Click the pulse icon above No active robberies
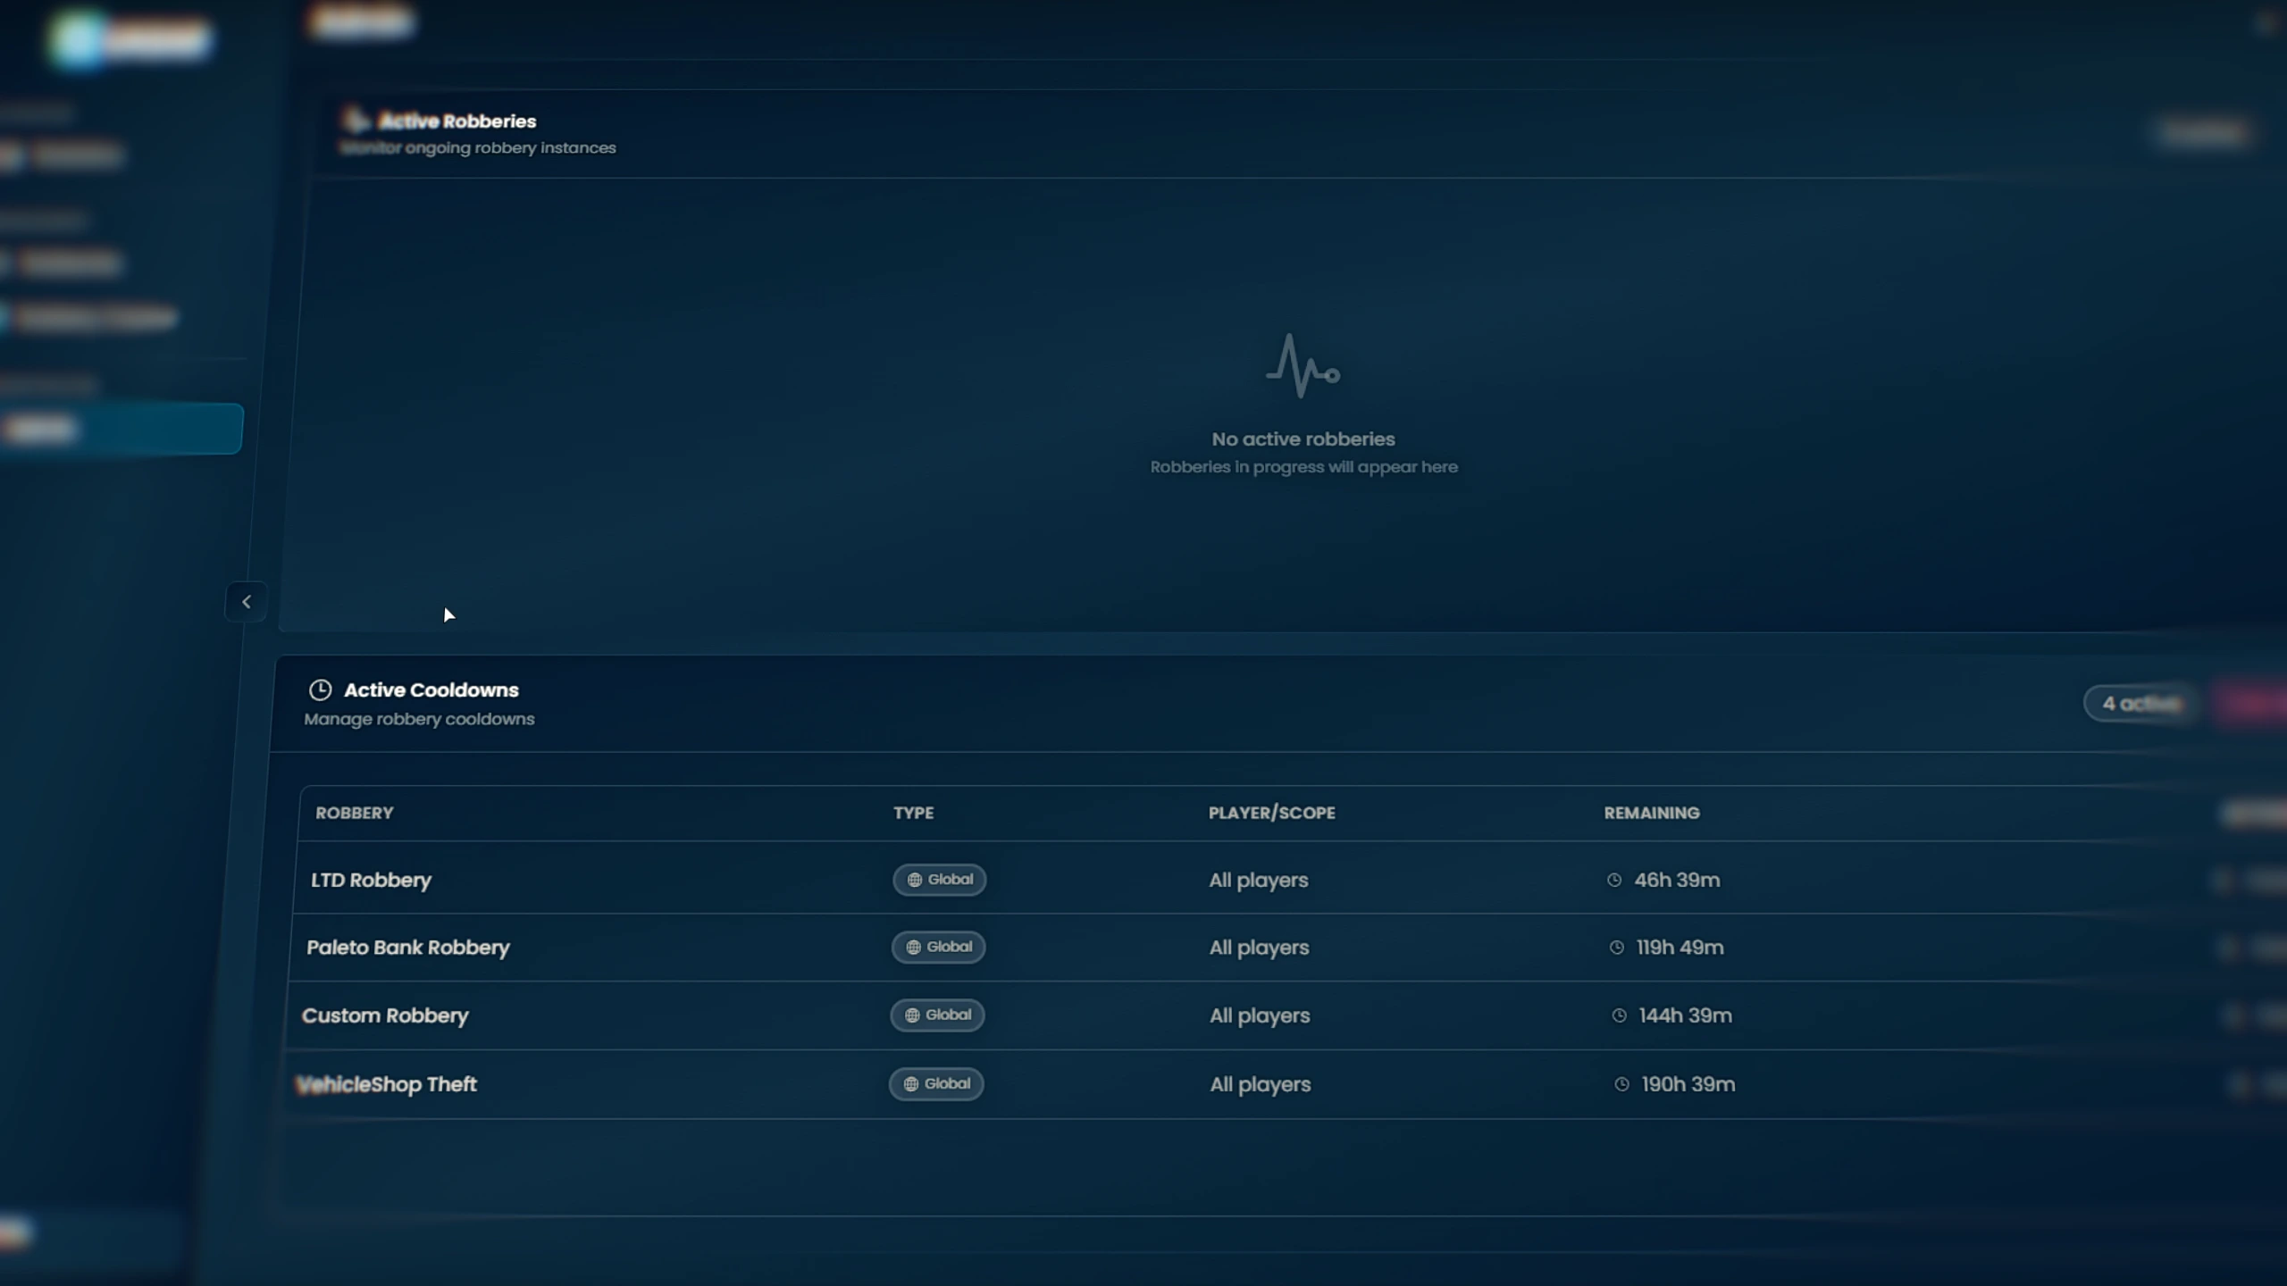The image size is (2287, 1286). (x=1303, y=365)
